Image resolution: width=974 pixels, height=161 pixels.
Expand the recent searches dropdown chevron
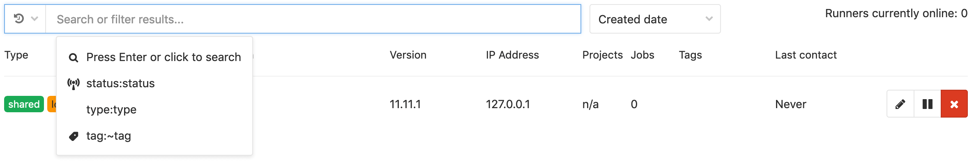point(35,18)
